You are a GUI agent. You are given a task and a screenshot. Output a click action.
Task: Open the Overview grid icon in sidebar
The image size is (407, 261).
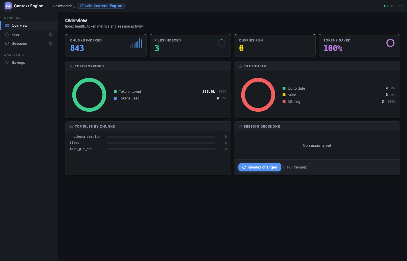(x=7, y=26)
